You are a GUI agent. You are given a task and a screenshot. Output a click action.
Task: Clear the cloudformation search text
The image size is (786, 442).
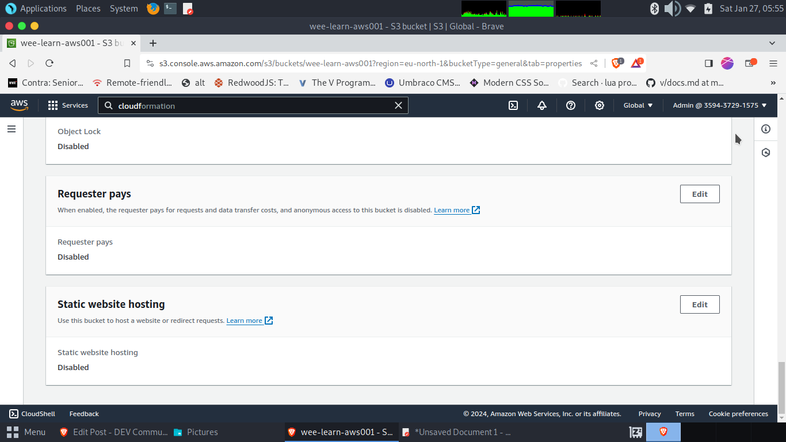(x=398, y=105)
